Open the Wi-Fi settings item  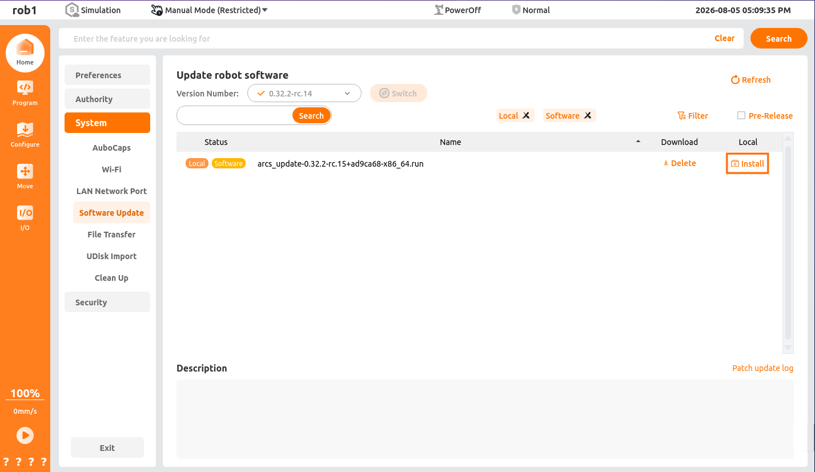(111, 170)
